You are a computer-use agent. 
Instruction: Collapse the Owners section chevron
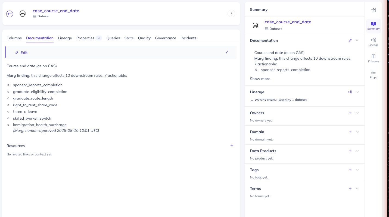pos(357,113)
